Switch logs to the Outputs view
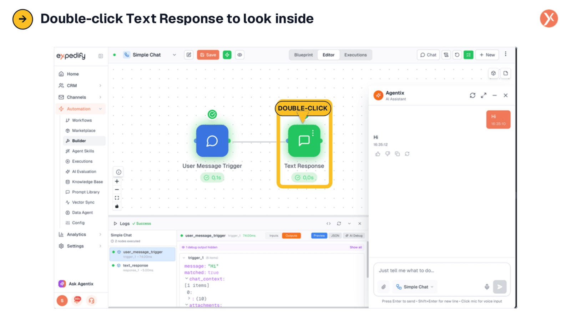The height and width of the screenshot is (321, 571). pyautogui.click(x=291, y=236)
